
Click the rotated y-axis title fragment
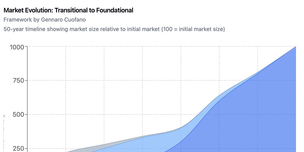coord(4,116)
